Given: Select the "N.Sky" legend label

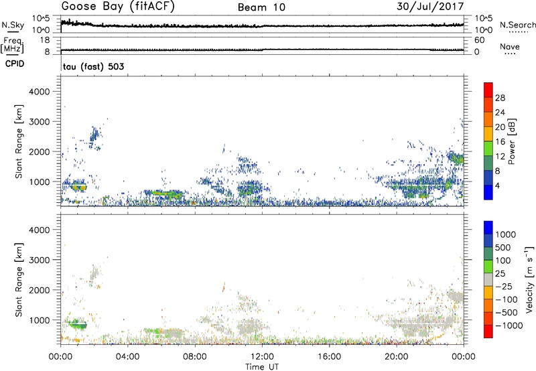Looking at the screenshot, I should point(13,25).
